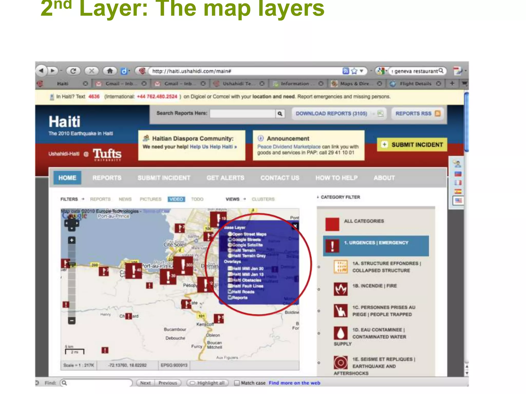Select Haiti Terrain Grey base layer

(230, 255)
